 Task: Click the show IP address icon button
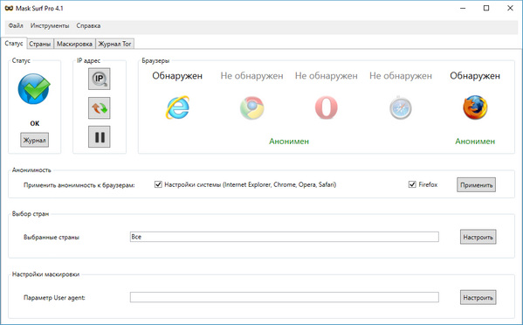click(99, 79)
